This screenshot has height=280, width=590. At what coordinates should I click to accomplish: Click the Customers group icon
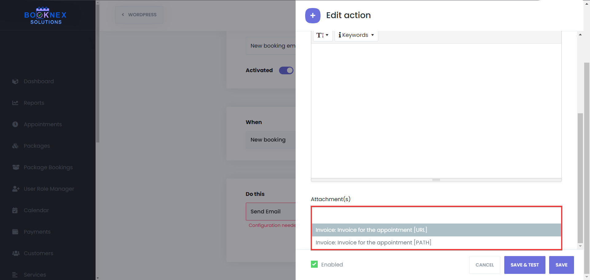16,253
